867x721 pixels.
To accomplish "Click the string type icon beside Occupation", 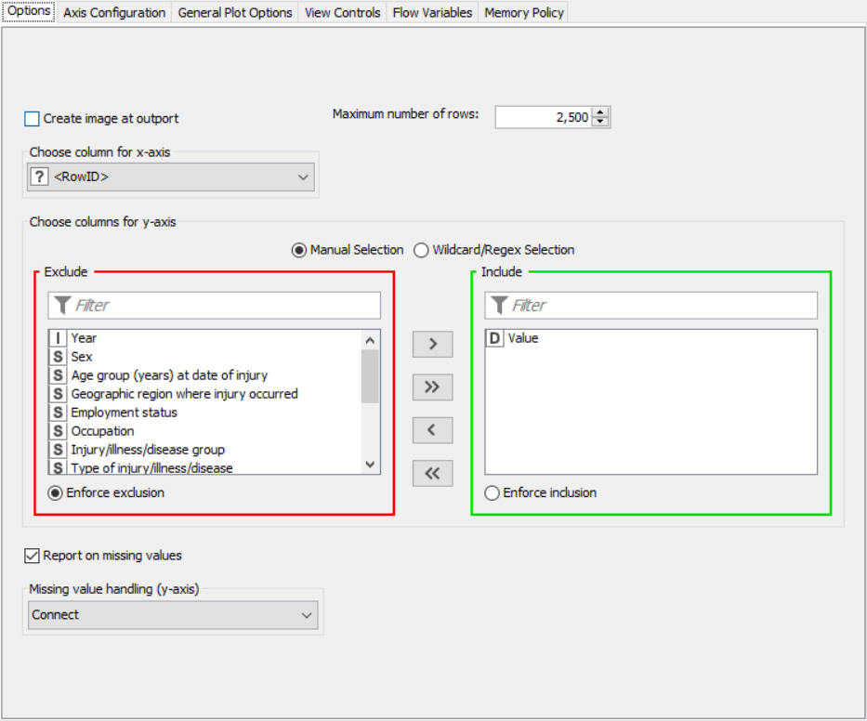I will (x=58, y=431).
